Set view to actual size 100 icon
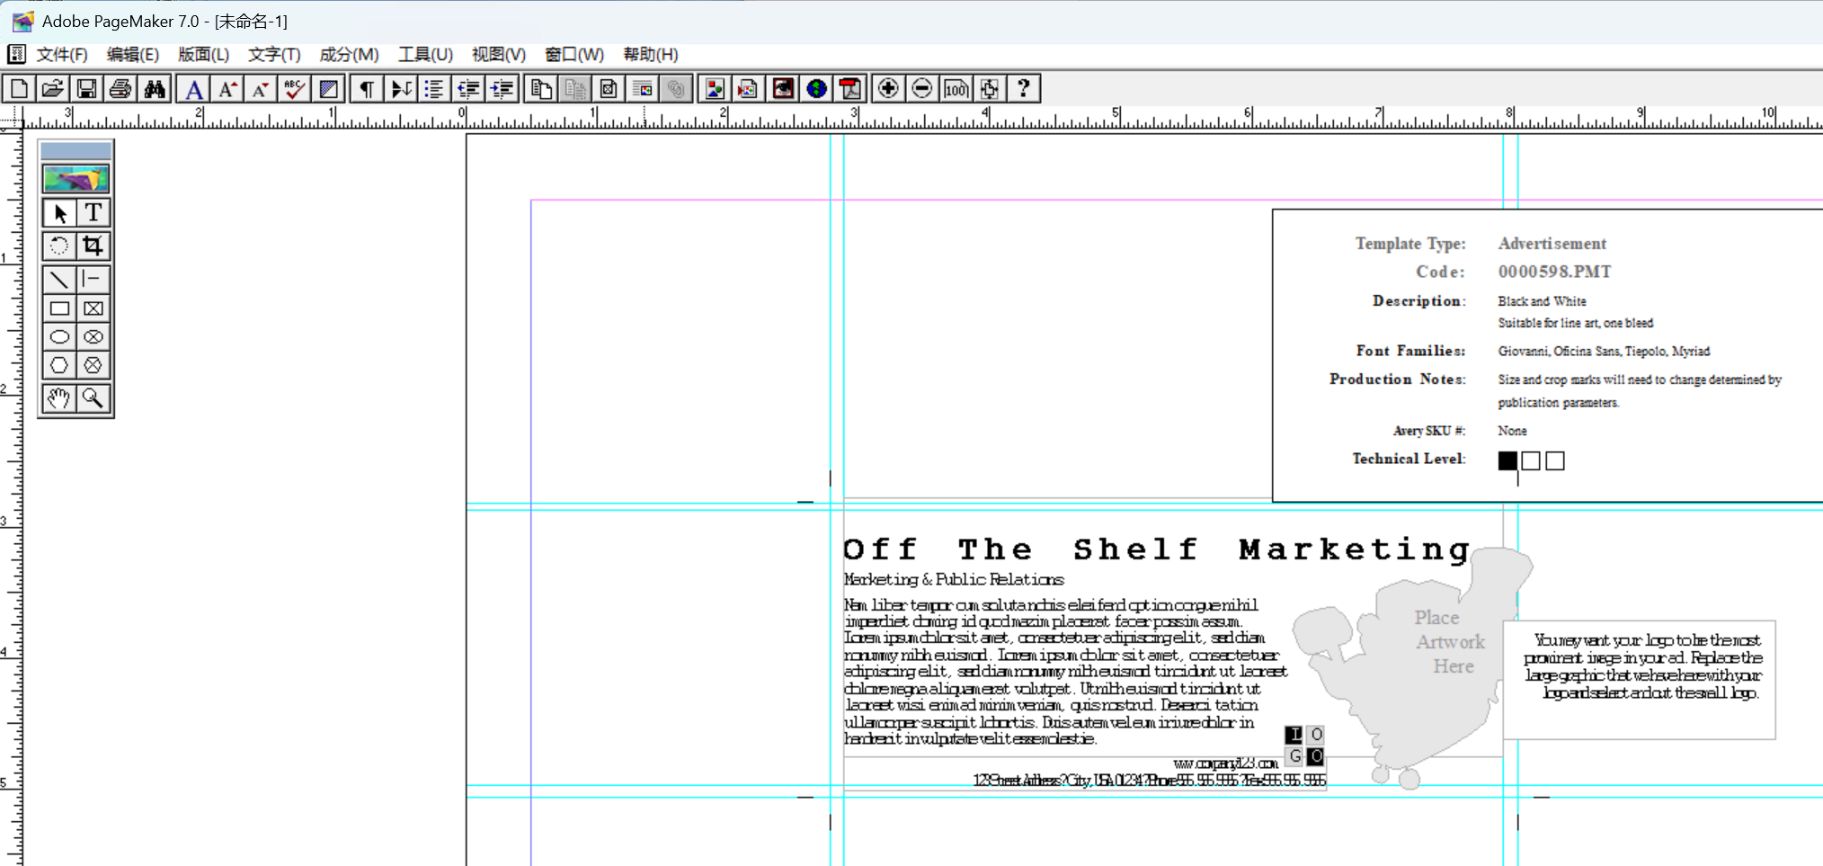The width and height of the screenshot is (1823, 866). click(x=956, y=88)
